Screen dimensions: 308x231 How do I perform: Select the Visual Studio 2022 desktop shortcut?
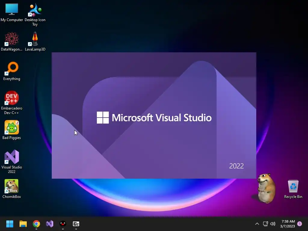coord(12,162)
